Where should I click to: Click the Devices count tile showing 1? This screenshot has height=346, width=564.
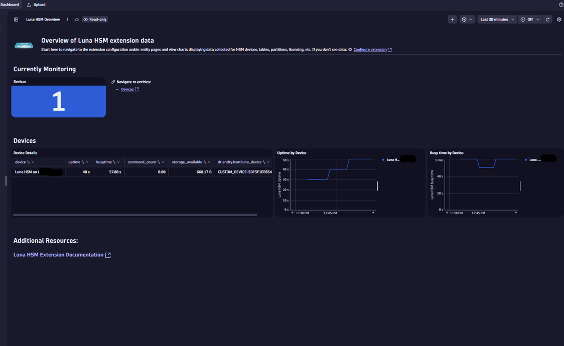pos(58,101)
